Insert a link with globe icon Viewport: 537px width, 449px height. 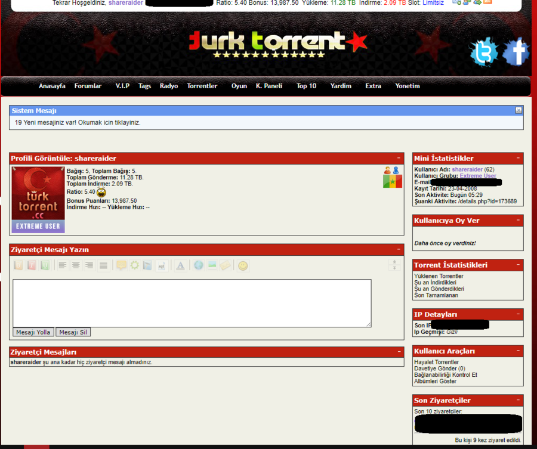pos(199,265)
